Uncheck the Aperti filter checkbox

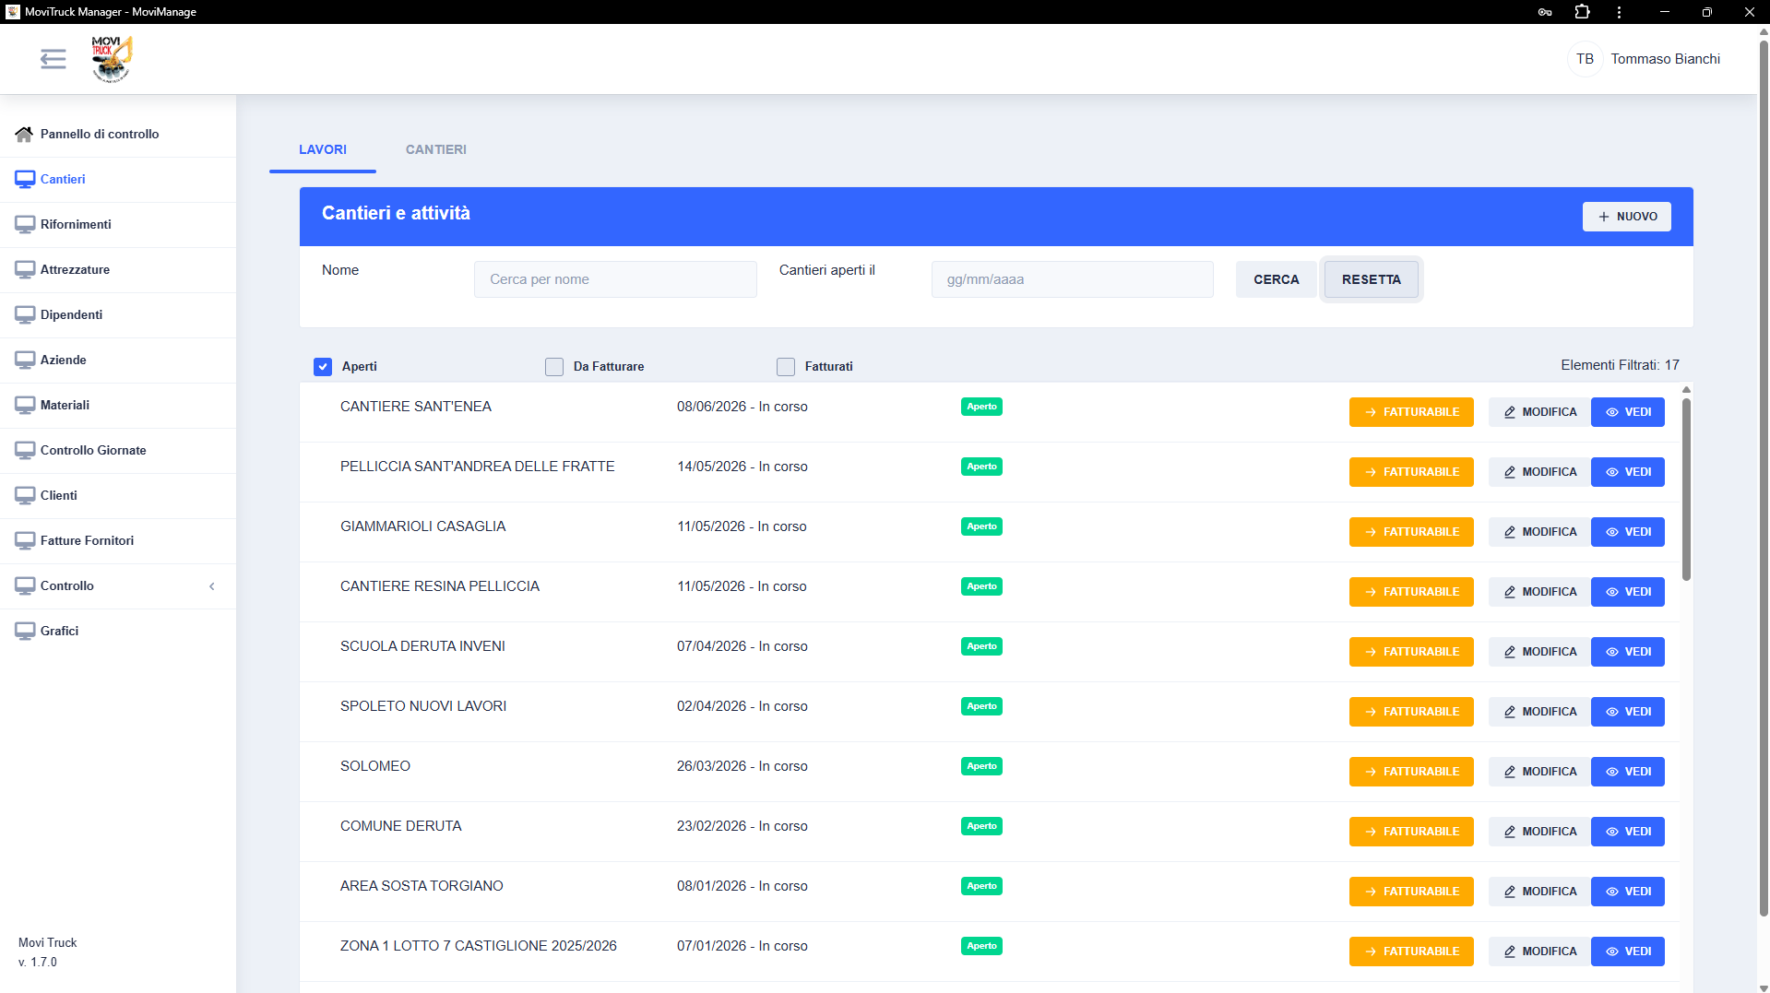coord(323,367)
